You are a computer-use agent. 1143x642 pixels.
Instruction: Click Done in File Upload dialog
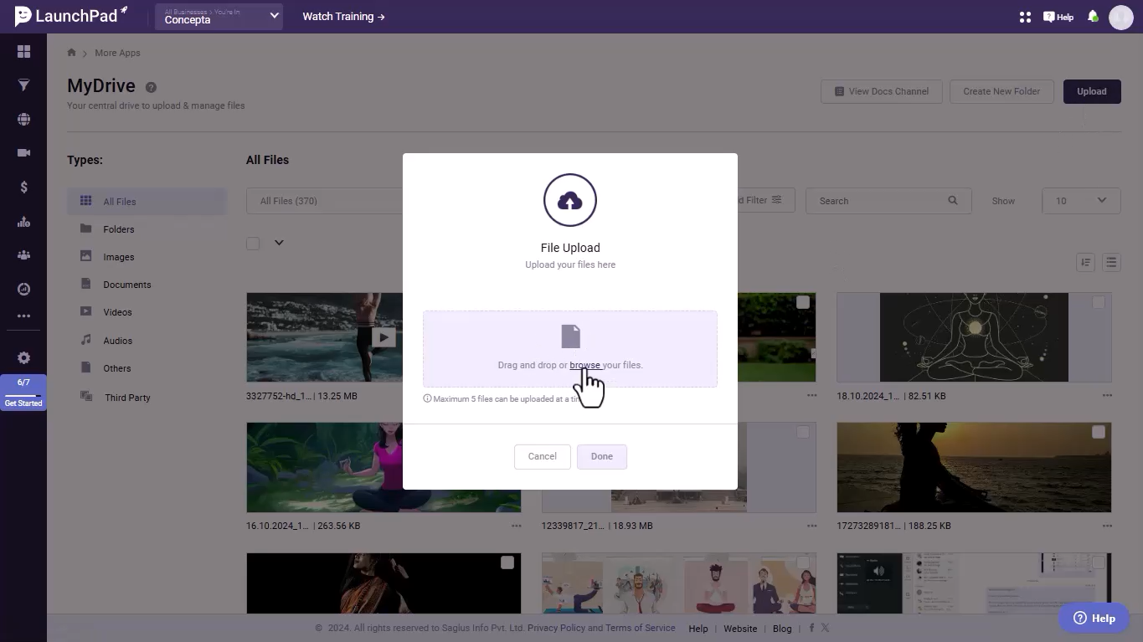click(601, 456)
